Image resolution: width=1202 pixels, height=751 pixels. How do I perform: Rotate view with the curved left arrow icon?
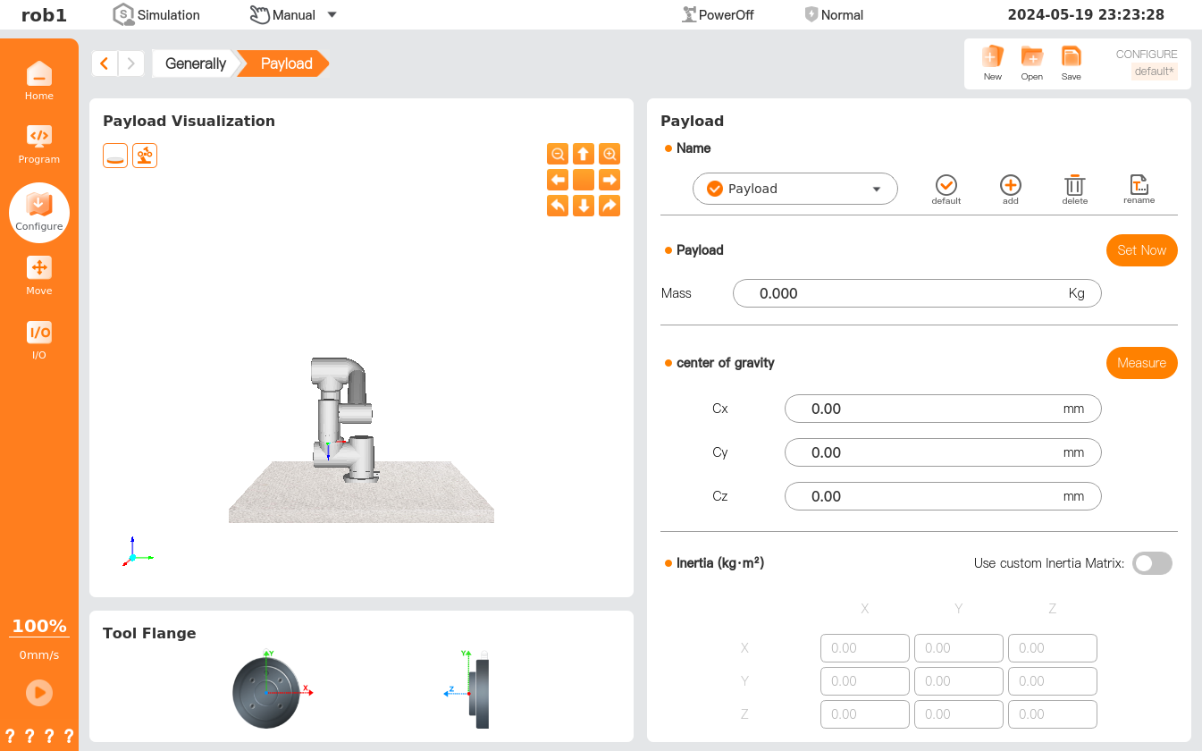(558, 206)
